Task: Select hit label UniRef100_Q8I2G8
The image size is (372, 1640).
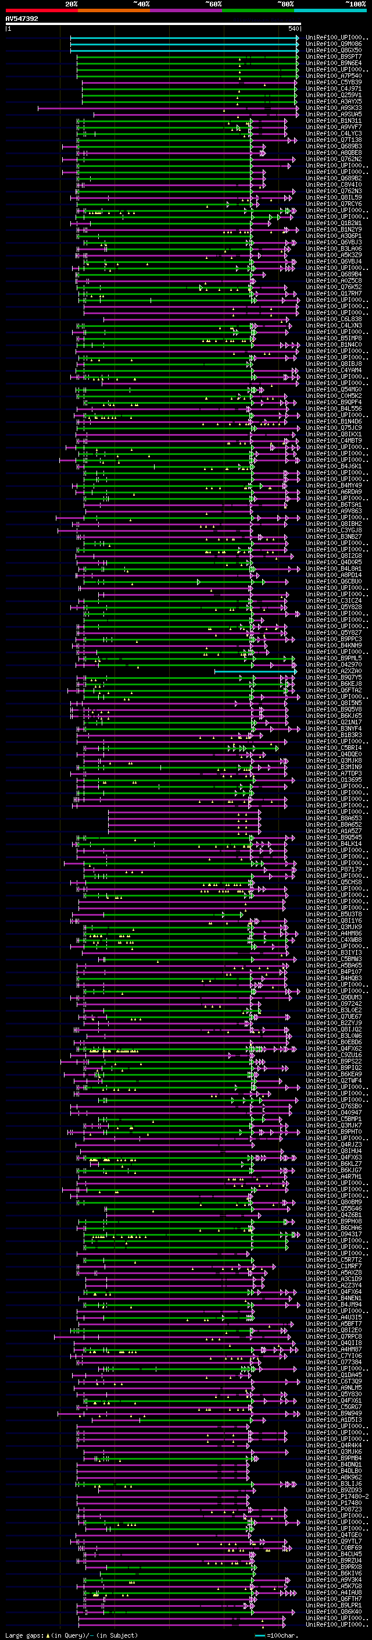Action: pyautogui.click(x=334, y=556)
